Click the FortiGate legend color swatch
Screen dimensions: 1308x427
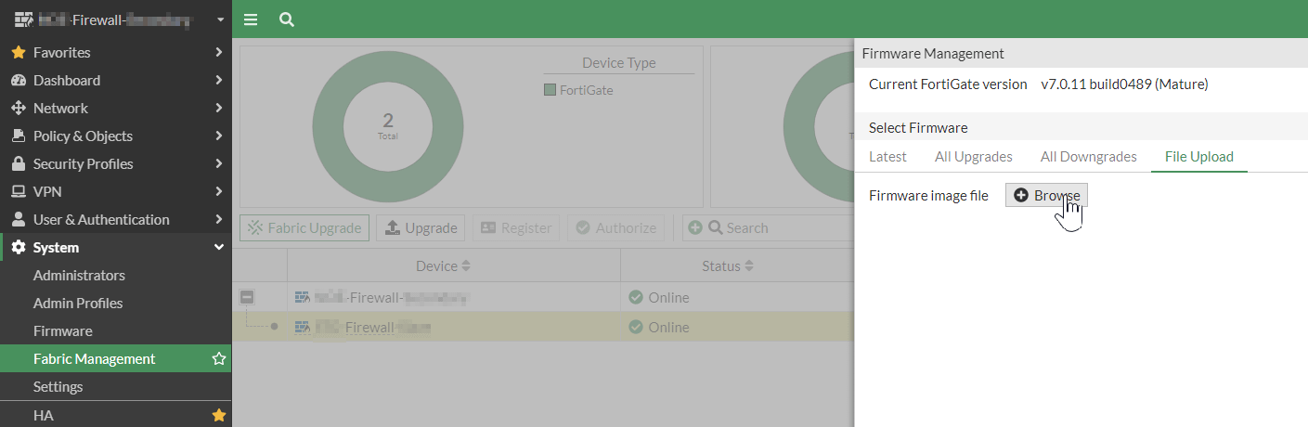550,90
